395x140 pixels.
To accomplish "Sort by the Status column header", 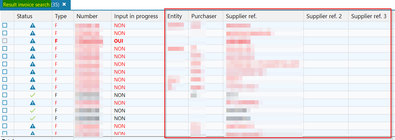I will pos(25,16).
